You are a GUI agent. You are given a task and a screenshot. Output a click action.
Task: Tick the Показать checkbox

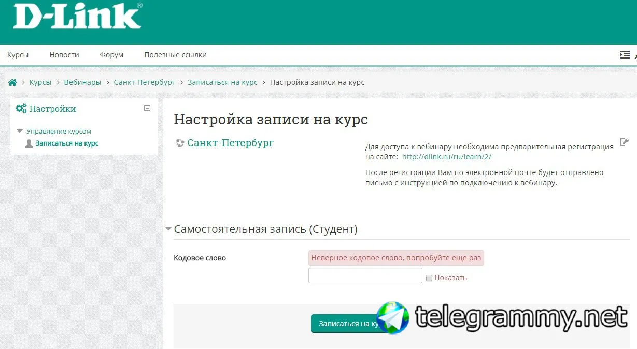click(x=429, y=278)
